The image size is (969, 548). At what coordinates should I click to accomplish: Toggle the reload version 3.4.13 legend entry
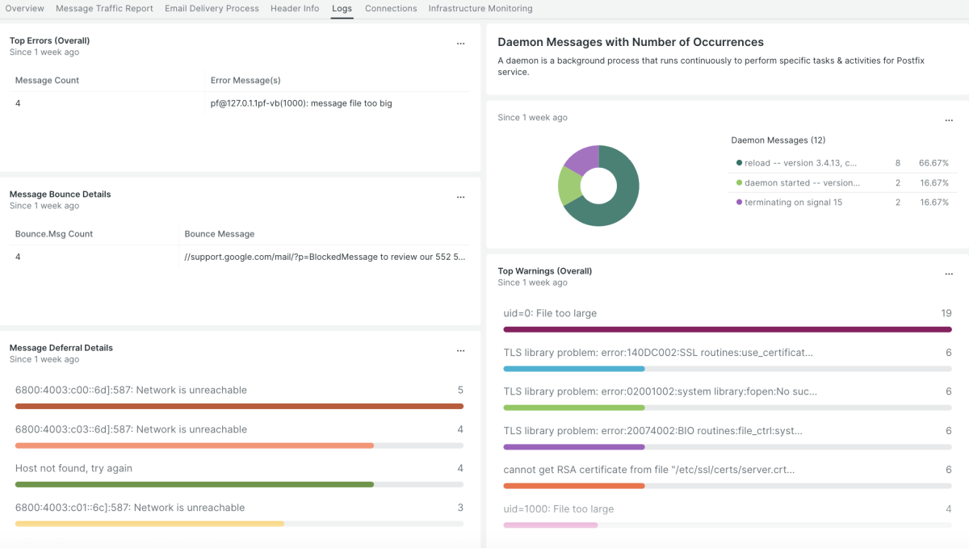(x=800, y=163)
